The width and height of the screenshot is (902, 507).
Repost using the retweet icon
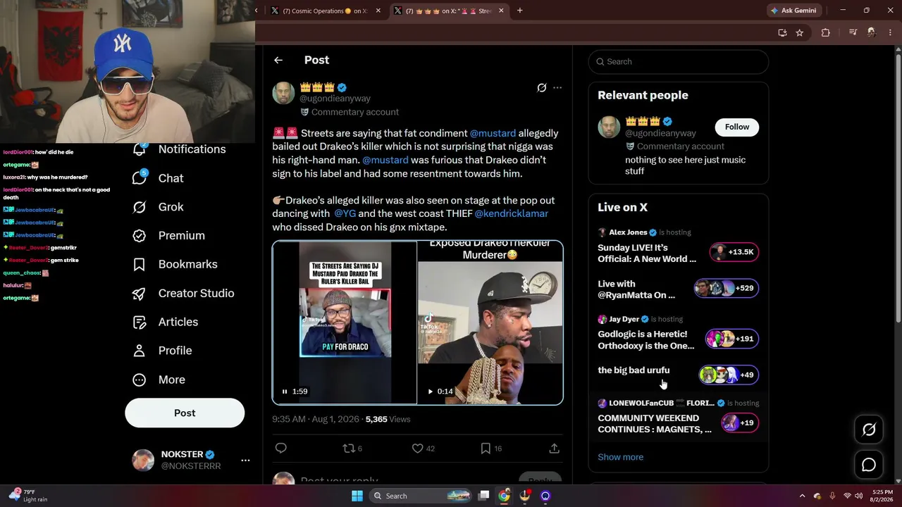[x=347, y=449]
